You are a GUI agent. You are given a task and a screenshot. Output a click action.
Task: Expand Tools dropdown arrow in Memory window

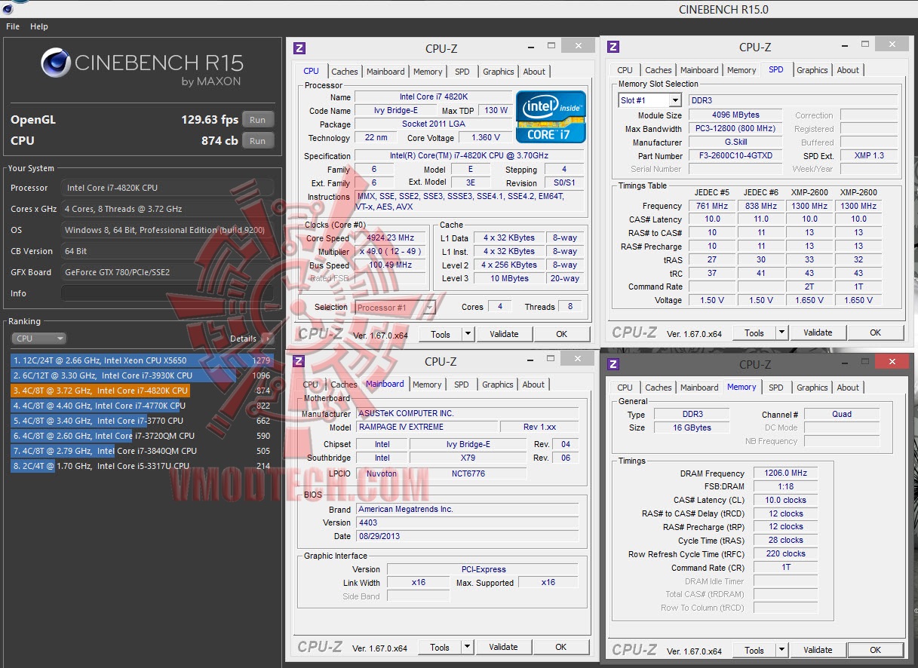781,650
